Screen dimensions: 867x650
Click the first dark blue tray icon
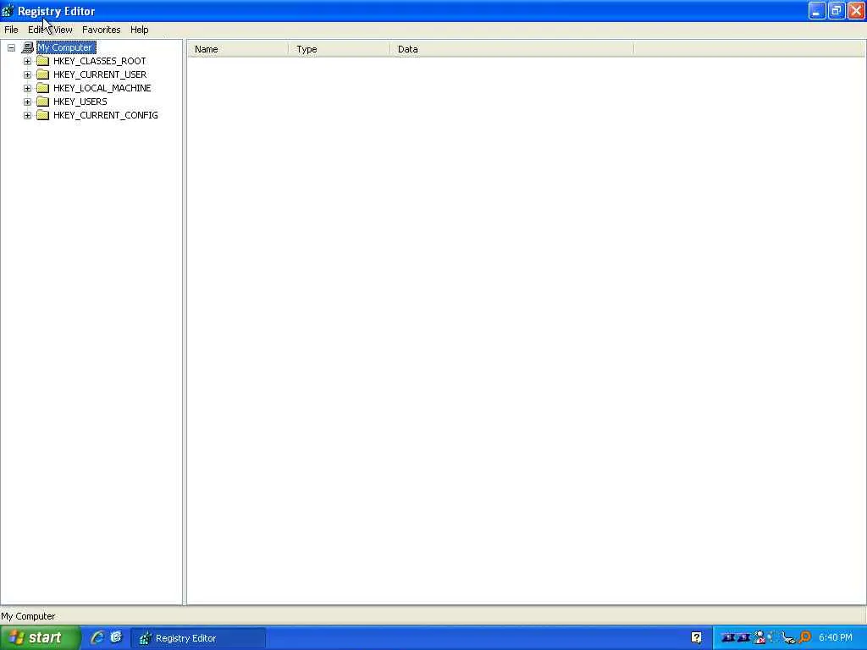pos(729,638)
